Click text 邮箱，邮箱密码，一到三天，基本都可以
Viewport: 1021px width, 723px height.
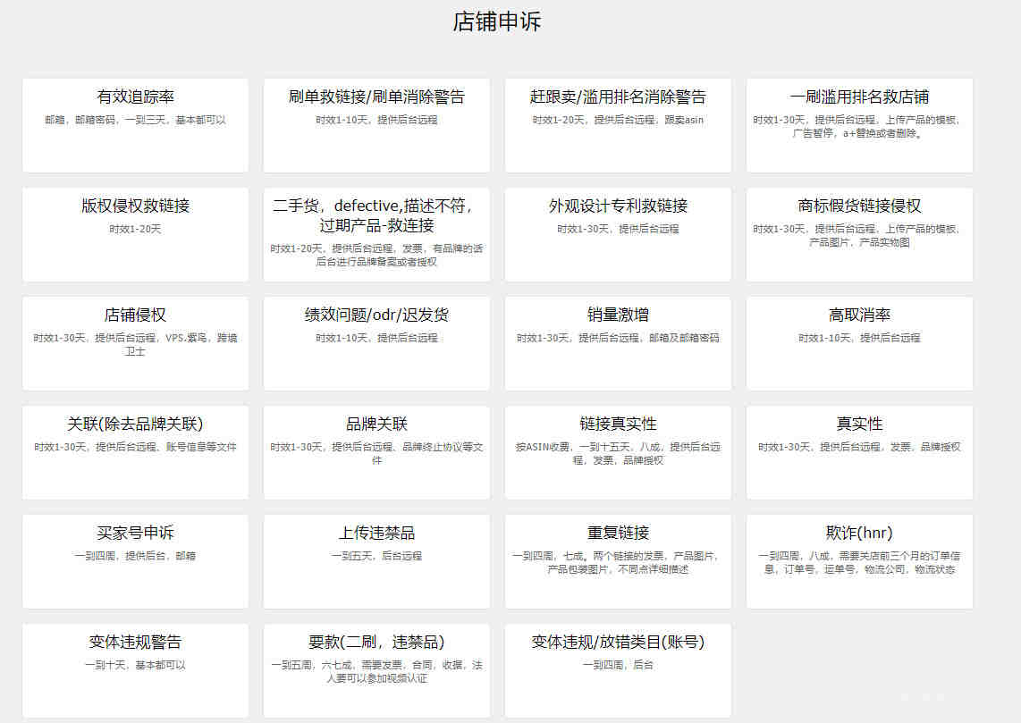point(135,120)
